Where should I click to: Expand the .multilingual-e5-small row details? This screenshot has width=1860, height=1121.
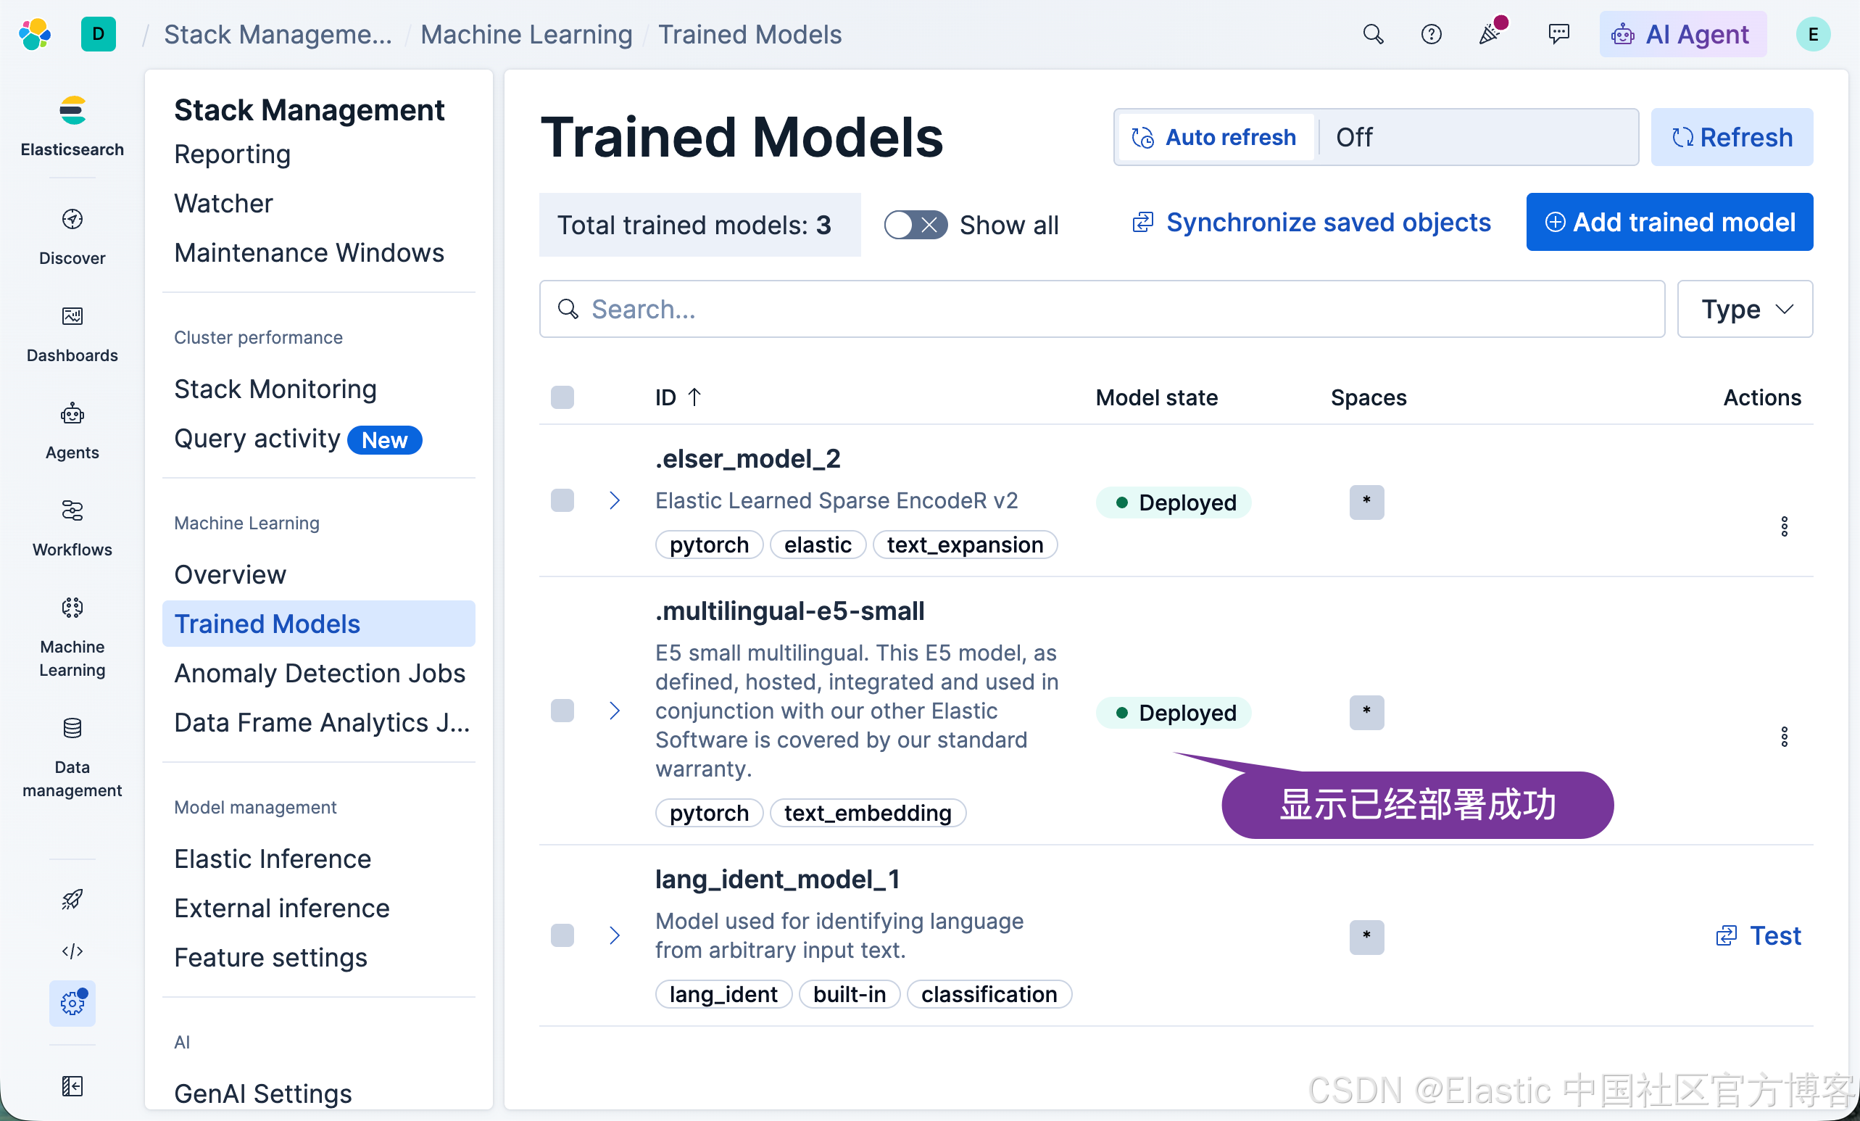click(x=615, y=711)
